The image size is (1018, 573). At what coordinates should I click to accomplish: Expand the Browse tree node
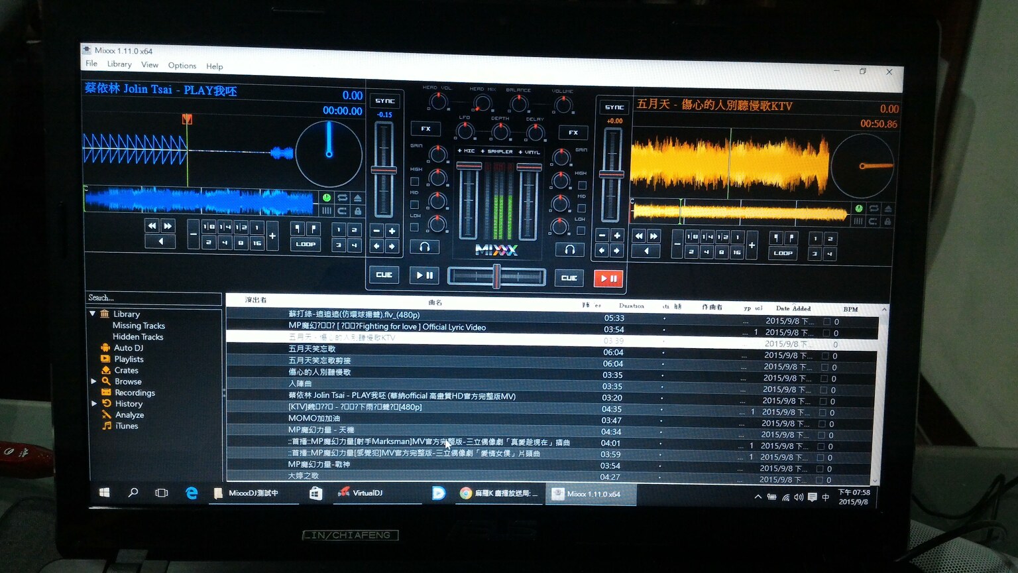[x=93, y=381]
